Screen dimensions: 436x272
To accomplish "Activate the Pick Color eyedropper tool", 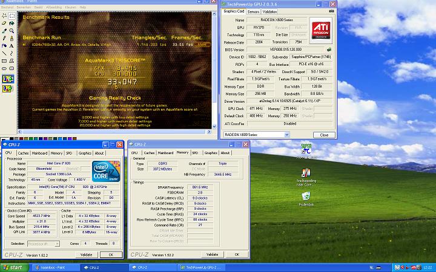I will pos(4,31).
